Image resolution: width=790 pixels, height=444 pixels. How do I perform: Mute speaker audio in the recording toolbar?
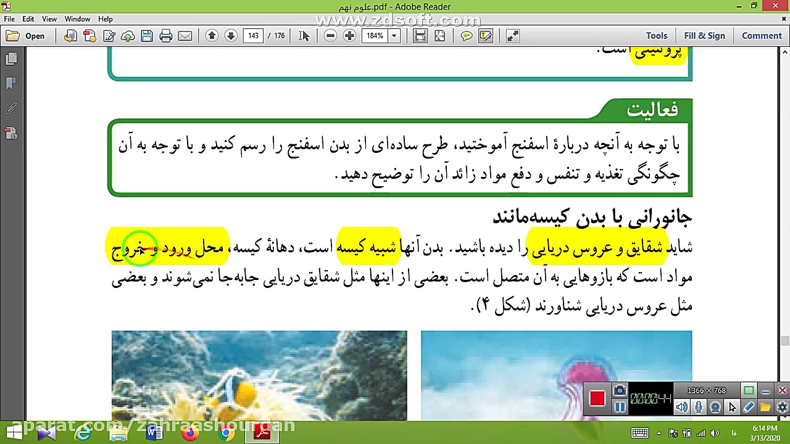tap(681, 406)
